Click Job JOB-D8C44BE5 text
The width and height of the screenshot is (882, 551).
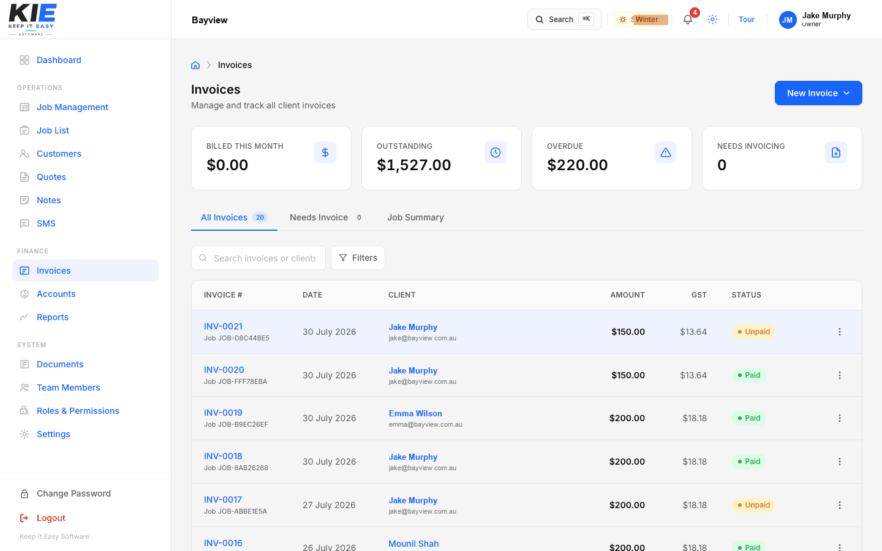pyautogui.click(x=236, y=338)
